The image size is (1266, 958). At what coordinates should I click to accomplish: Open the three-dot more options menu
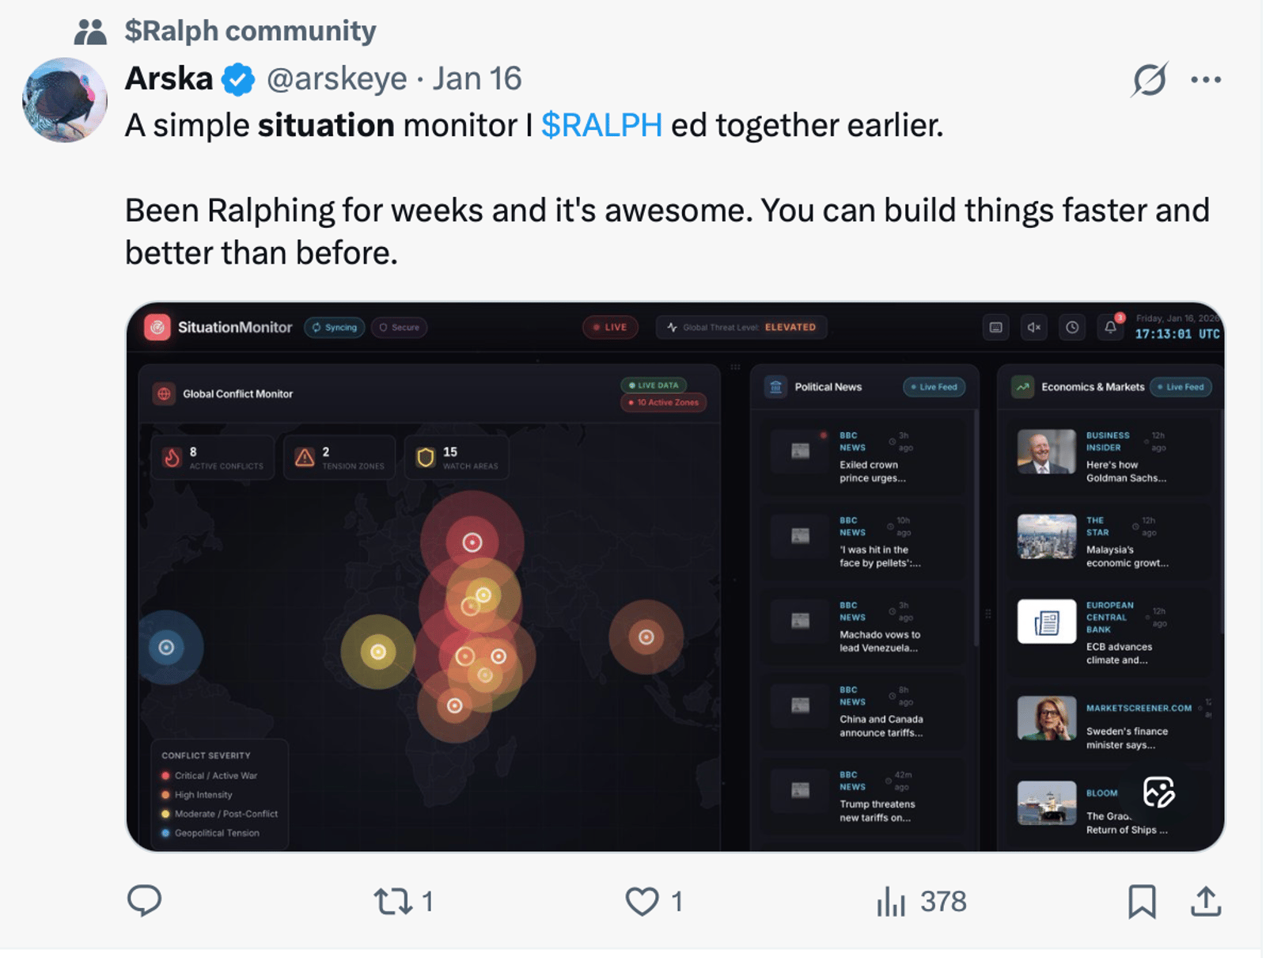pos(1205,79)
